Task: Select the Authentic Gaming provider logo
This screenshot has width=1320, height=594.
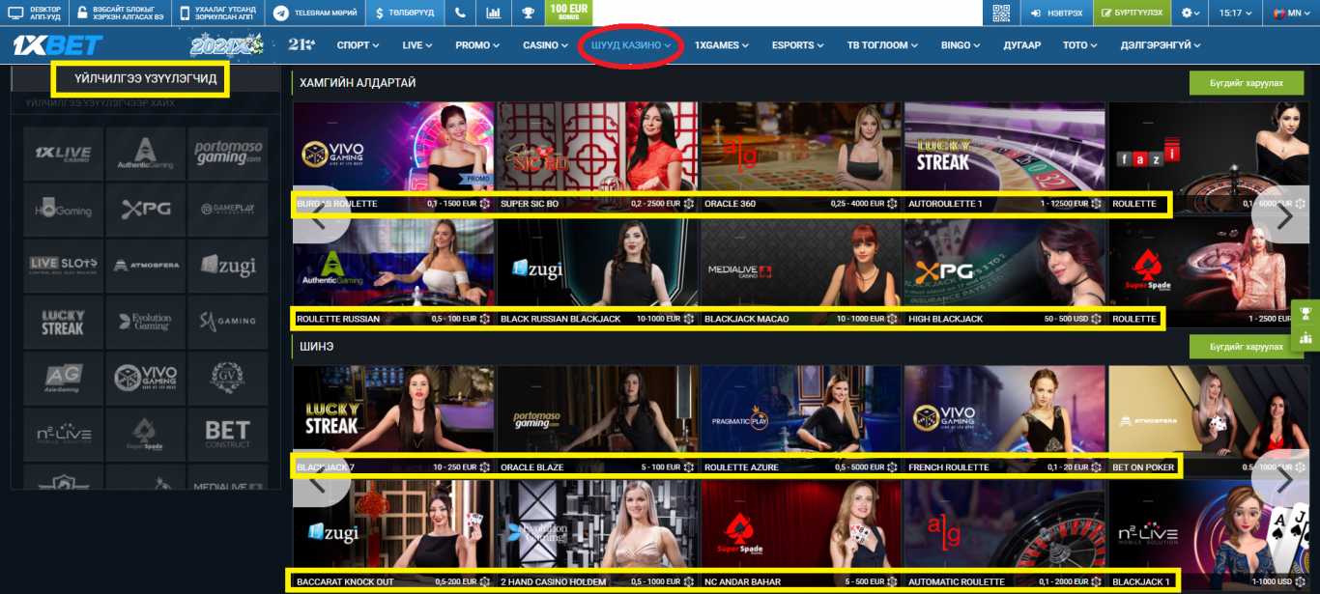Action: (145, 154)
